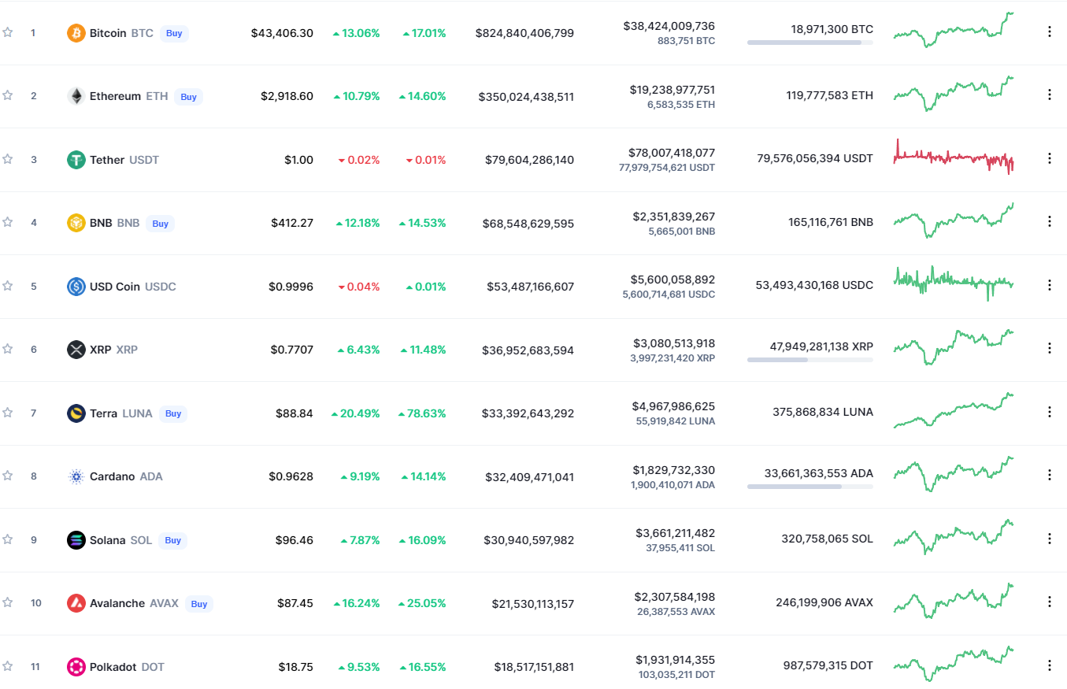Screen dimensions: 1067x689
Task: Toggle USD Coin watchlist star
Action: point(8,286)
